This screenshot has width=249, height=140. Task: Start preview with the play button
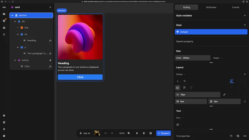coord(137,133)
